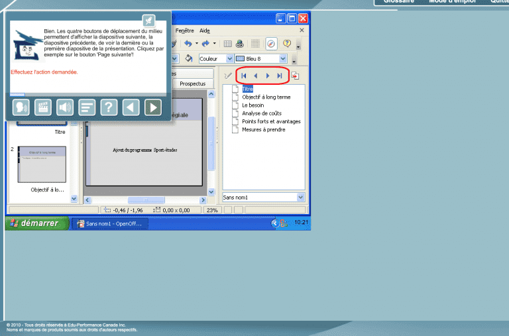Viewport: 509px width, 336px height.
Task: Click the démarrer Start button
Action: pyautogui.click(x=36, y=223)
